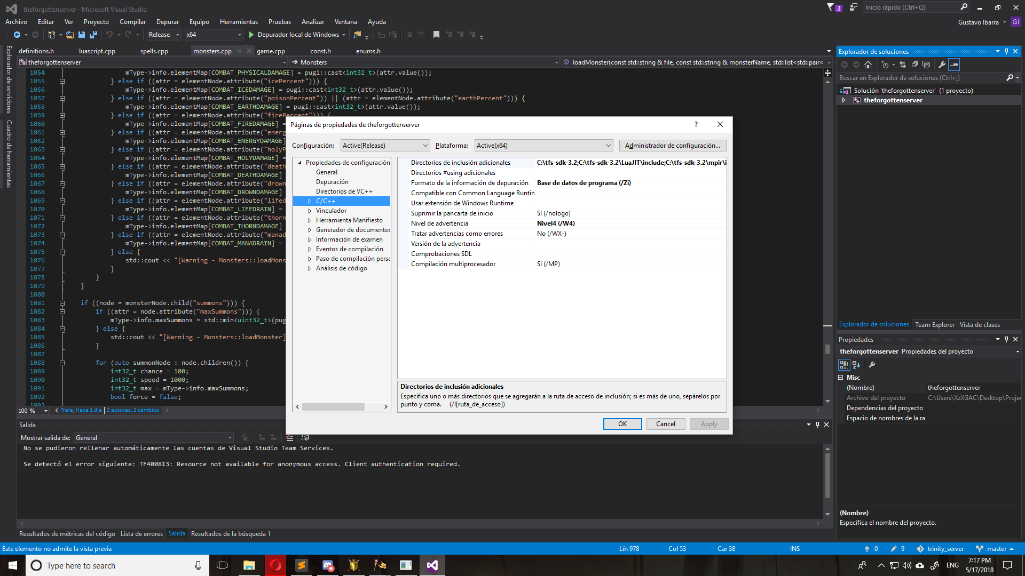Click the Output panel vertical scrollbar
This screenshot has width=1025, height=576.
[x=827, y=483]
